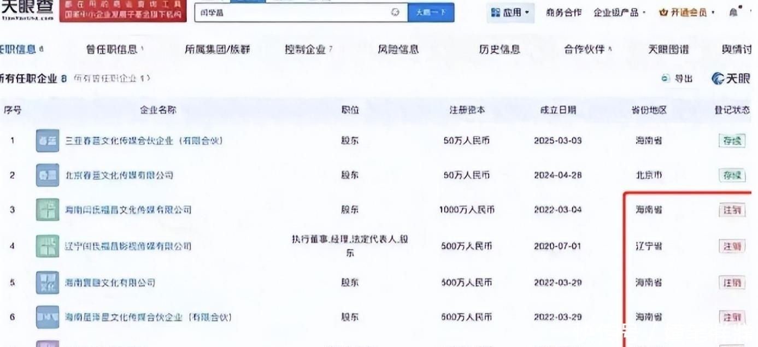The width and height of the screenshot is (758, 347).
Task: Click the 辽宁闫氏福昌影视传媒 company logo icon
Action: pyautogui.click(x=47, y=246)
